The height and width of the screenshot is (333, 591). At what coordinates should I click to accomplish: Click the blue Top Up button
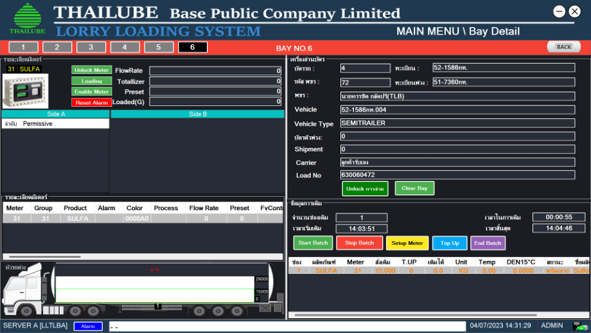[450, 243]
